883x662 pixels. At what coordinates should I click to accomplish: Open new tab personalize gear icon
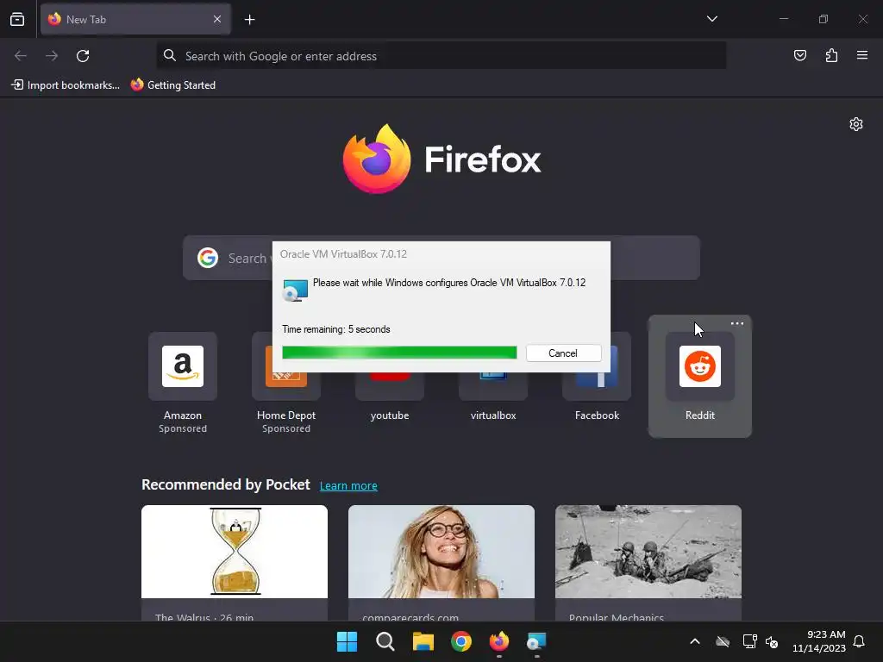click(856, 124)
